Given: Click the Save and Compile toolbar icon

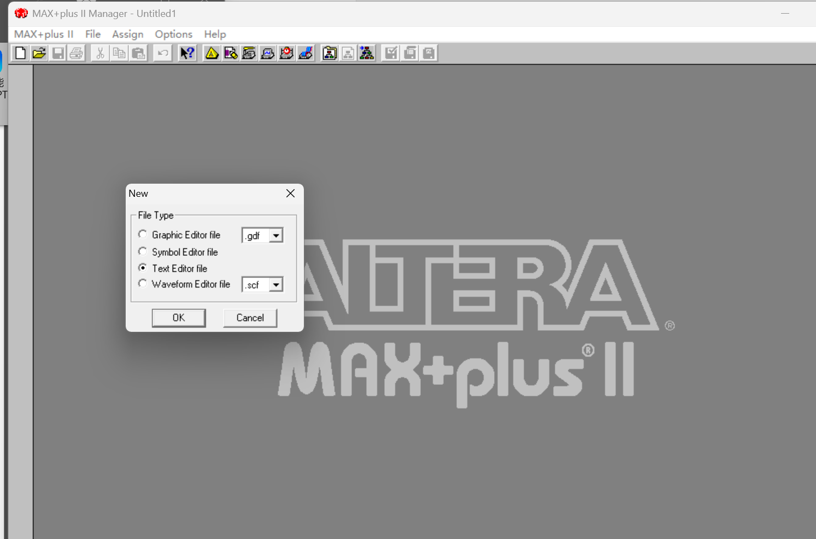Looking at the screenshot, I should [x=410, y=53].
